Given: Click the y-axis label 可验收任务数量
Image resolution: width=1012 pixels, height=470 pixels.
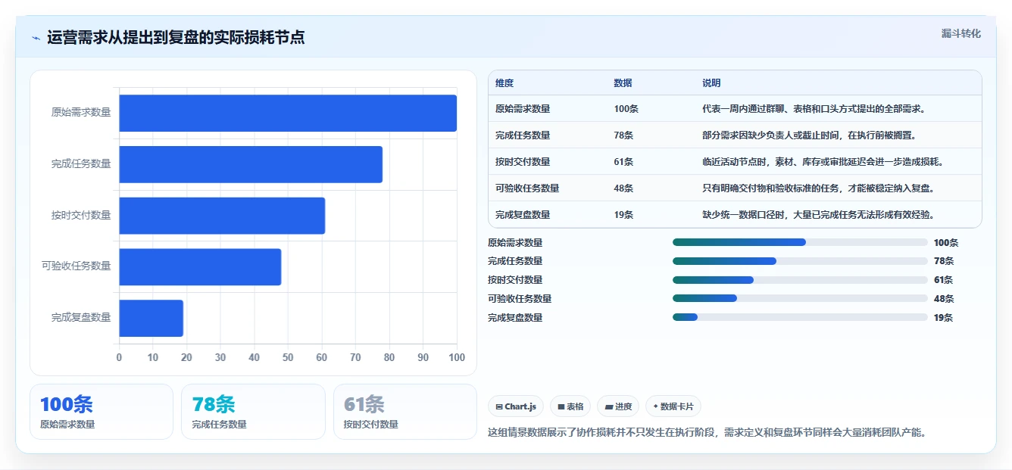Looking at the screenshot, I should coord(76,266).
